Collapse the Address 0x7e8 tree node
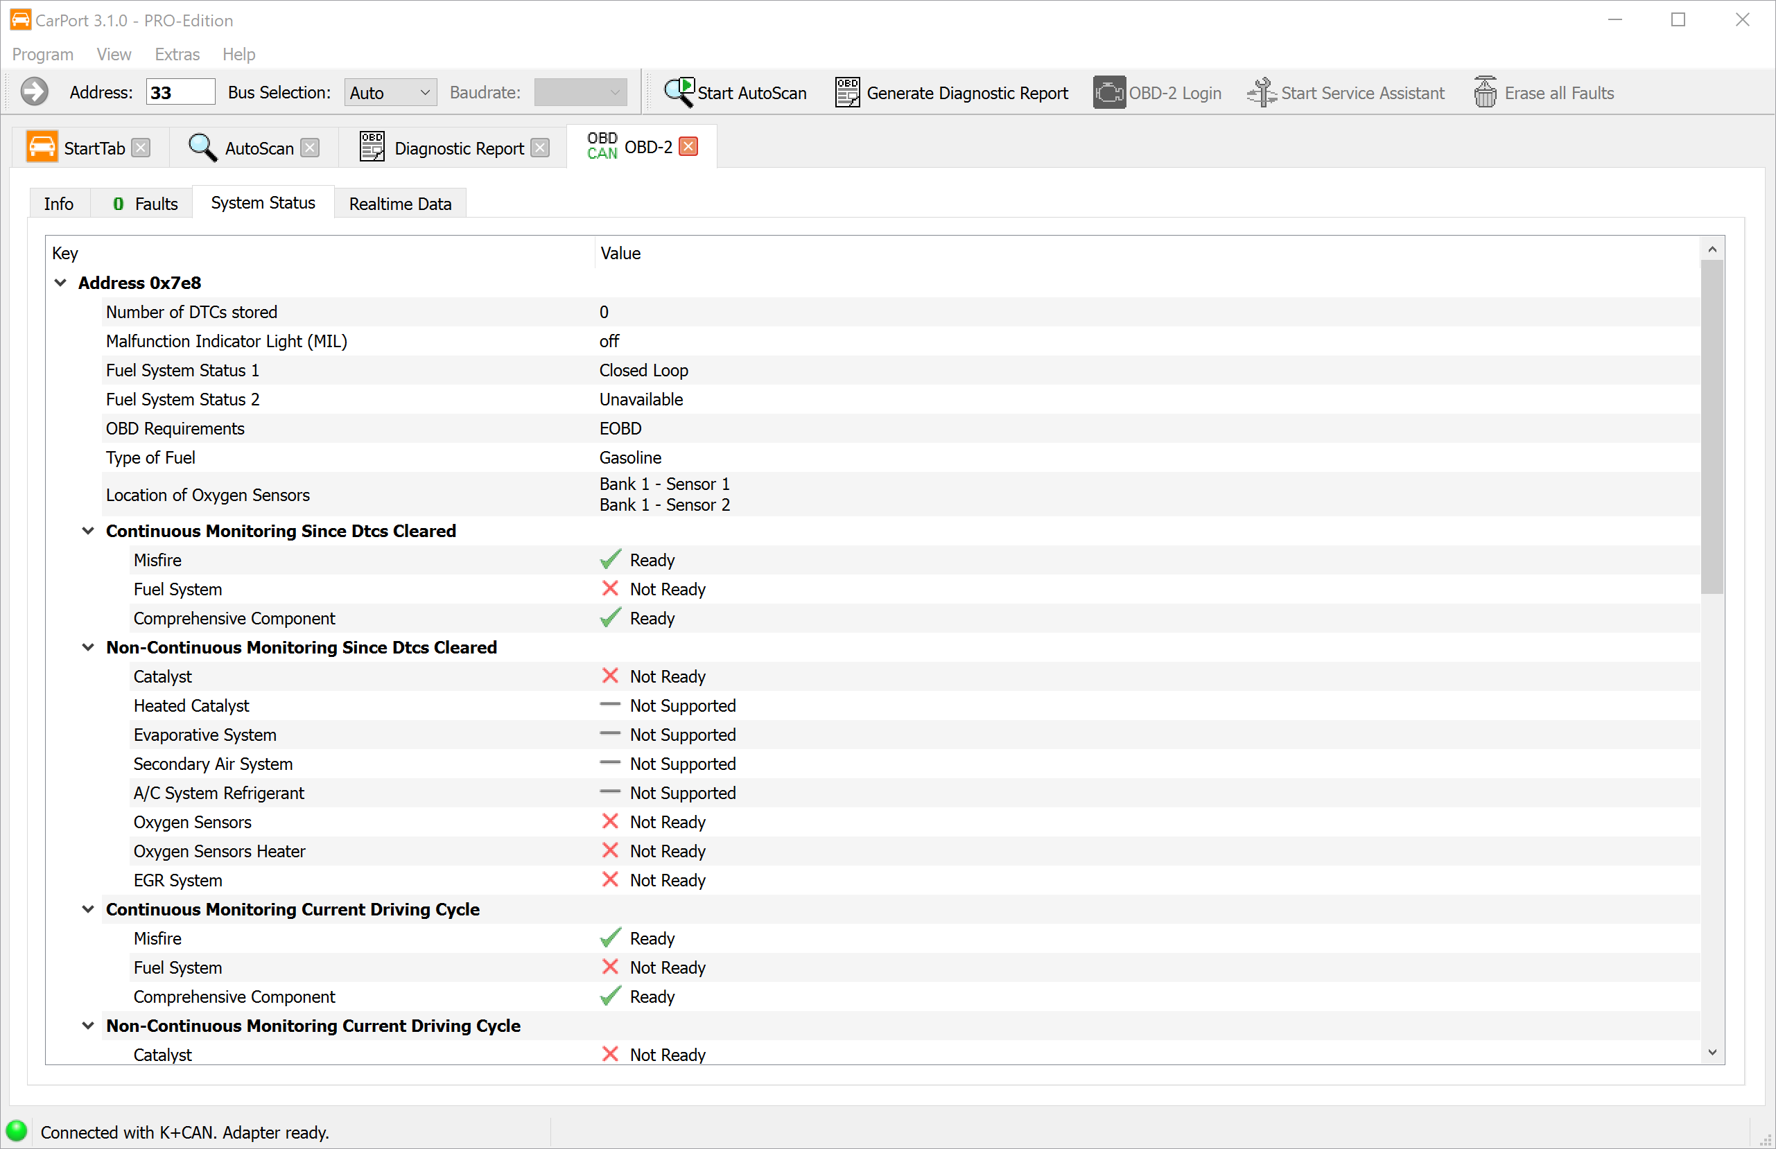This screenshot has height=1149, width=1776. [x=61, y=283]
